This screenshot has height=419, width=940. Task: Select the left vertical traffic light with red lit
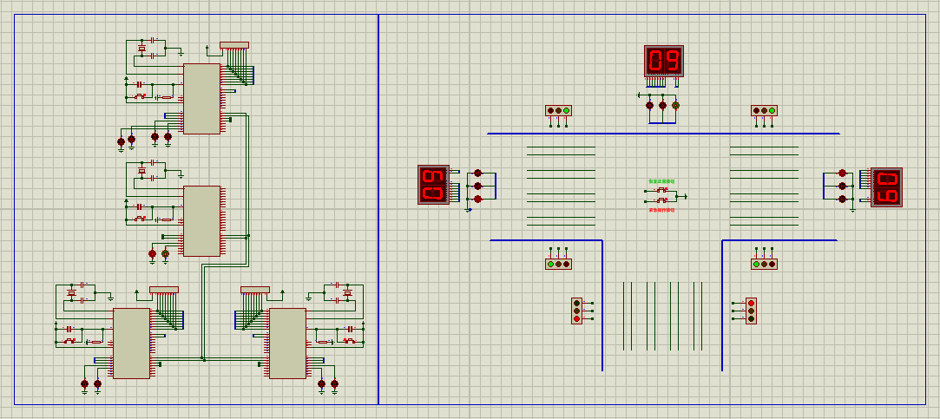click(576, 311)
